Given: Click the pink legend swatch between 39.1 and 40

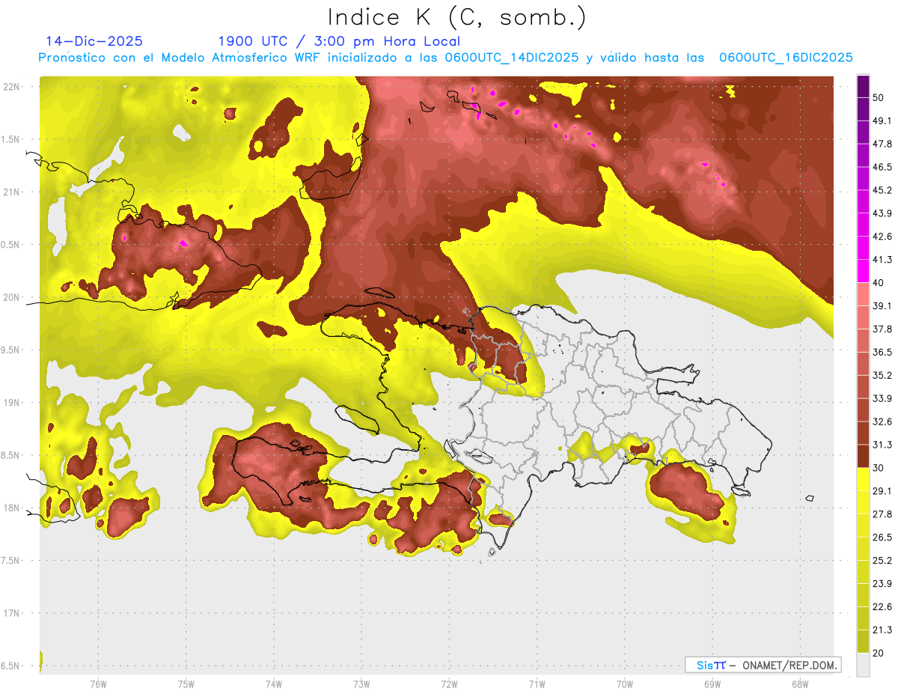Looking at the screenshot, I should point(863,294).
